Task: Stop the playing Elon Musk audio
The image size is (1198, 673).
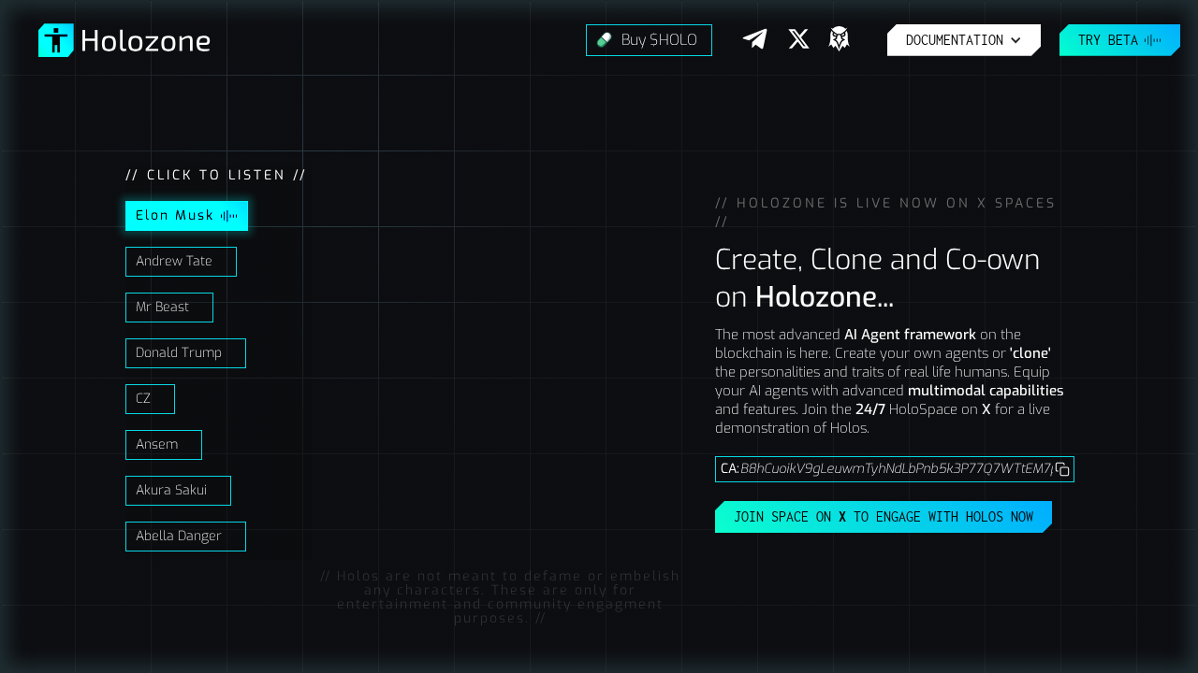Action: [186, 216]
